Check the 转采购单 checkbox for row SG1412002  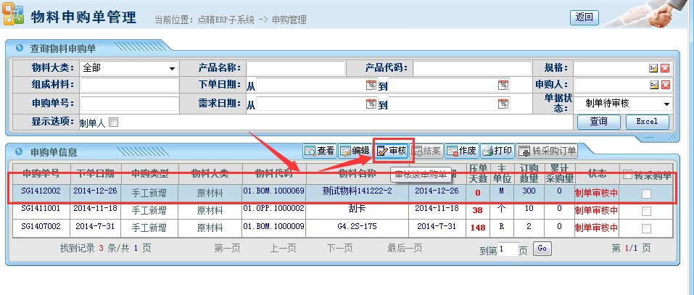click(x=646, y=193)
